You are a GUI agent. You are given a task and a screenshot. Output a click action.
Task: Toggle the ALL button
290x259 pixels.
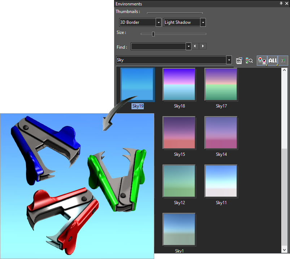273,61
